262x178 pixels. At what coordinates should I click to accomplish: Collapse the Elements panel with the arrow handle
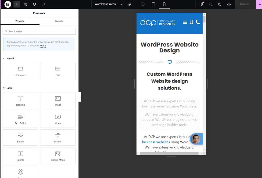pos(80,97)
